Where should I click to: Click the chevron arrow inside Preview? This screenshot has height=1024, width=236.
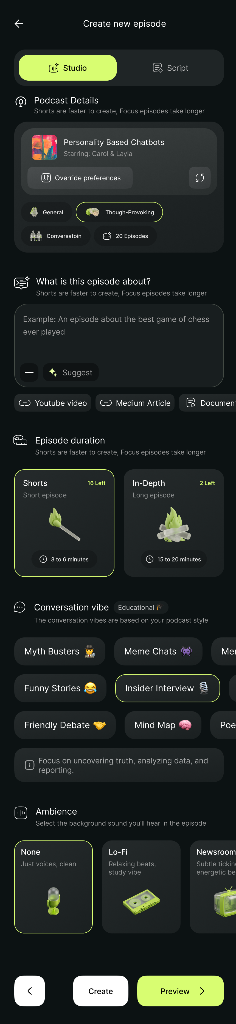click(202, 991)
